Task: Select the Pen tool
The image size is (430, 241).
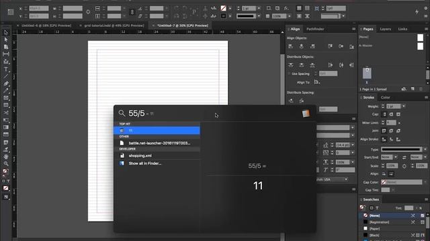Action: 6,83
